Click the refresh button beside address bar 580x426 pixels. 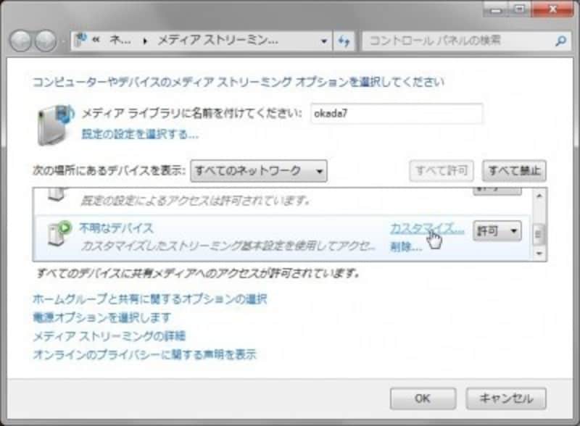(344, 41)
